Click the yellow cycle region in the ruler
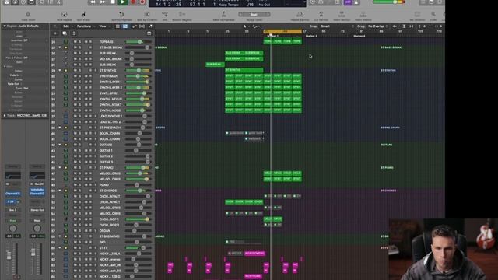Image resolution: width=498 pixels, height=280 pixels. coord(282,31)
